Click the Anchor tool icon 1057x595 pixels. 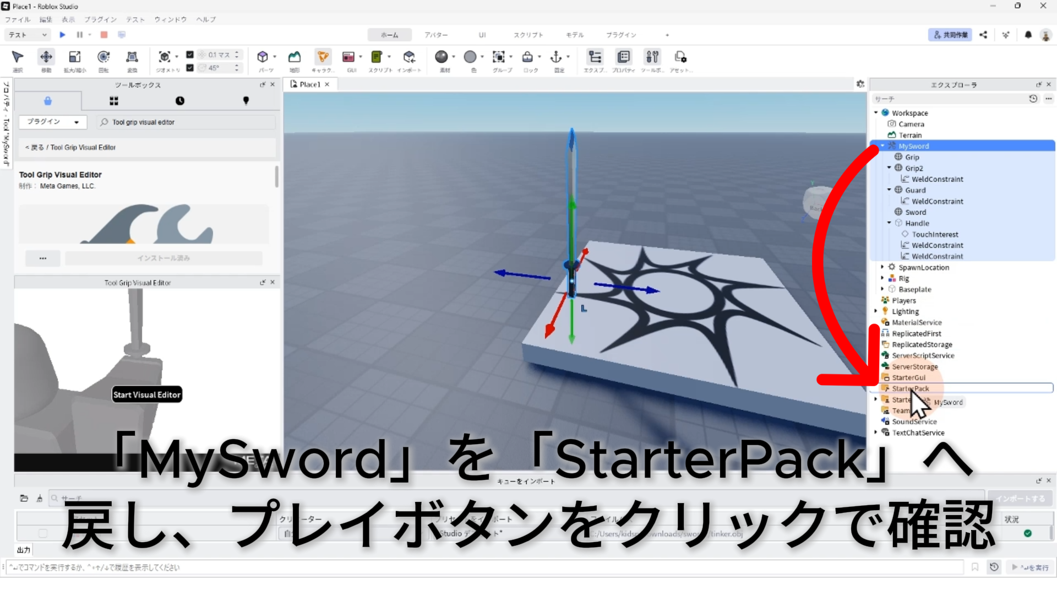click(x=556, y=57)
